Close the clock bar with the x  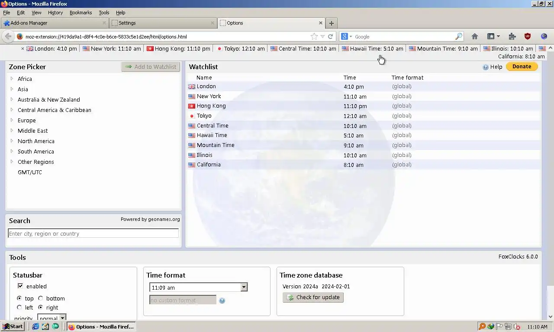[23, 49]
